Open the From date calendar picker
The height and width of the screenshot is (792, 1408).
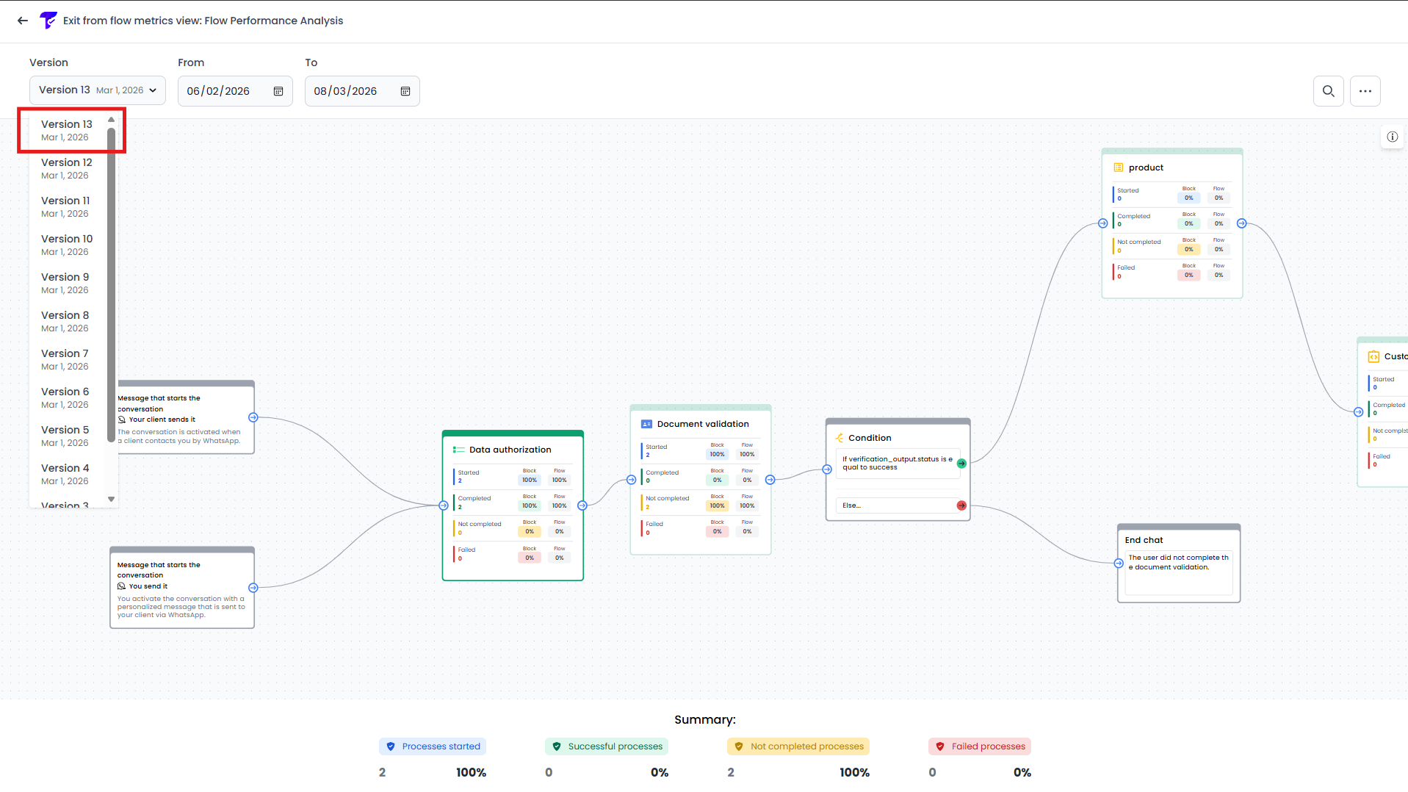coord(278,91)
